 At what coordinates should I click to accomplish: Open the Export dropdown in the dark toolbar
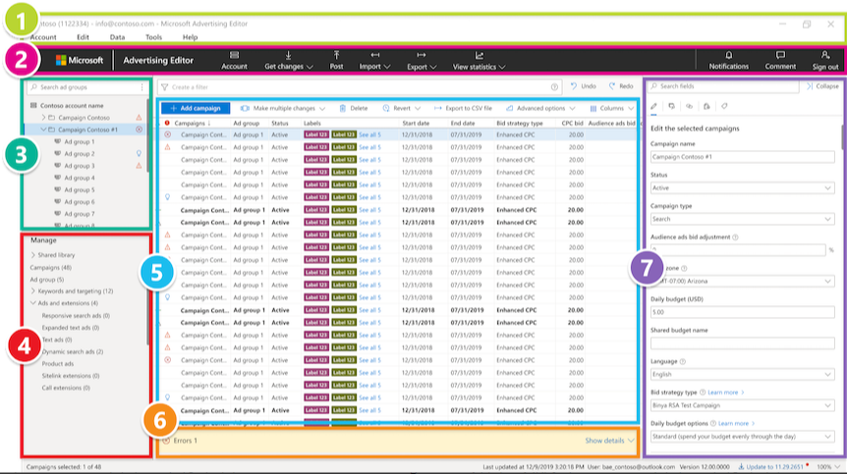coord(422,60)
